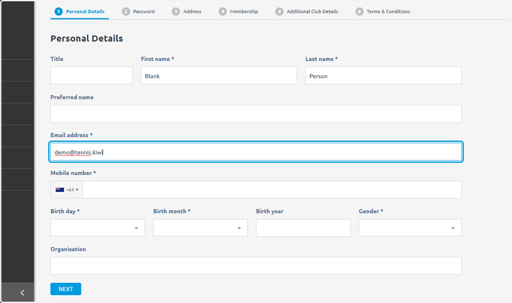Focus the Mobile number input field
Viewport: 512px width, 303px height.
pos(272,190)
